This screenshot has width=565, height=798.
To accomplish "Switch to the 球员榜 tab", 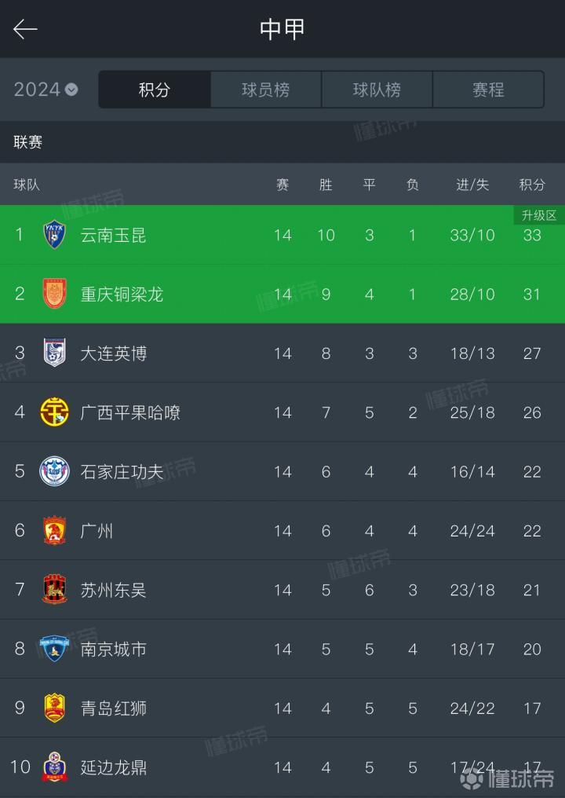I will click(265, 90).
